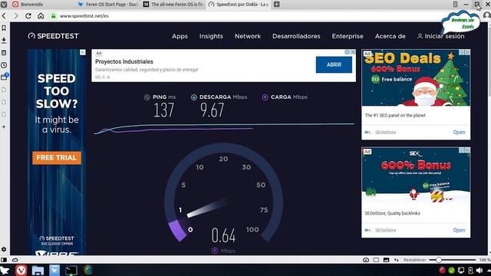Open the SEOeStore Quality backlinks ad
Image resolution: width=491 pixels, height=276 pixels.
point(459,230)
